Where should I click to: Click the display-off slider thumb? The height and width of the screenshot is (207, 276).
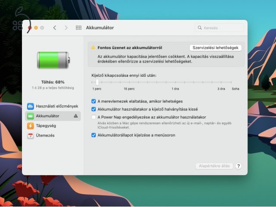97,82
